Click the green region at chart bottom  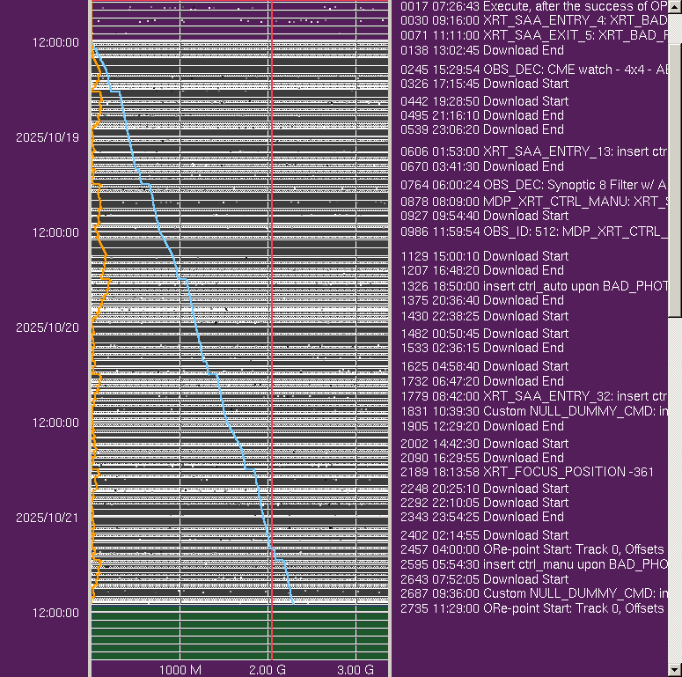[x=238, y=632]
